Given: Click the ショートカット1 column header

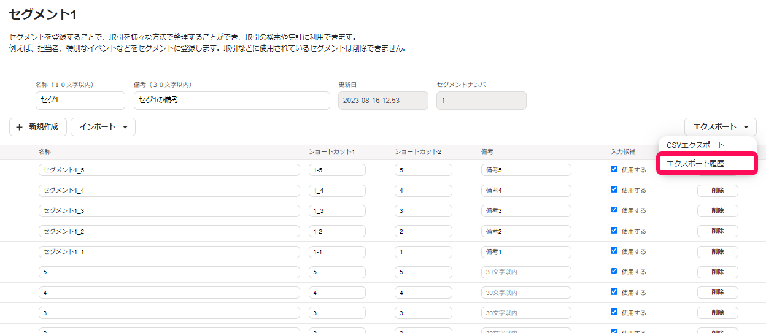Looking at the screenshot, I should tap(332, 151).
